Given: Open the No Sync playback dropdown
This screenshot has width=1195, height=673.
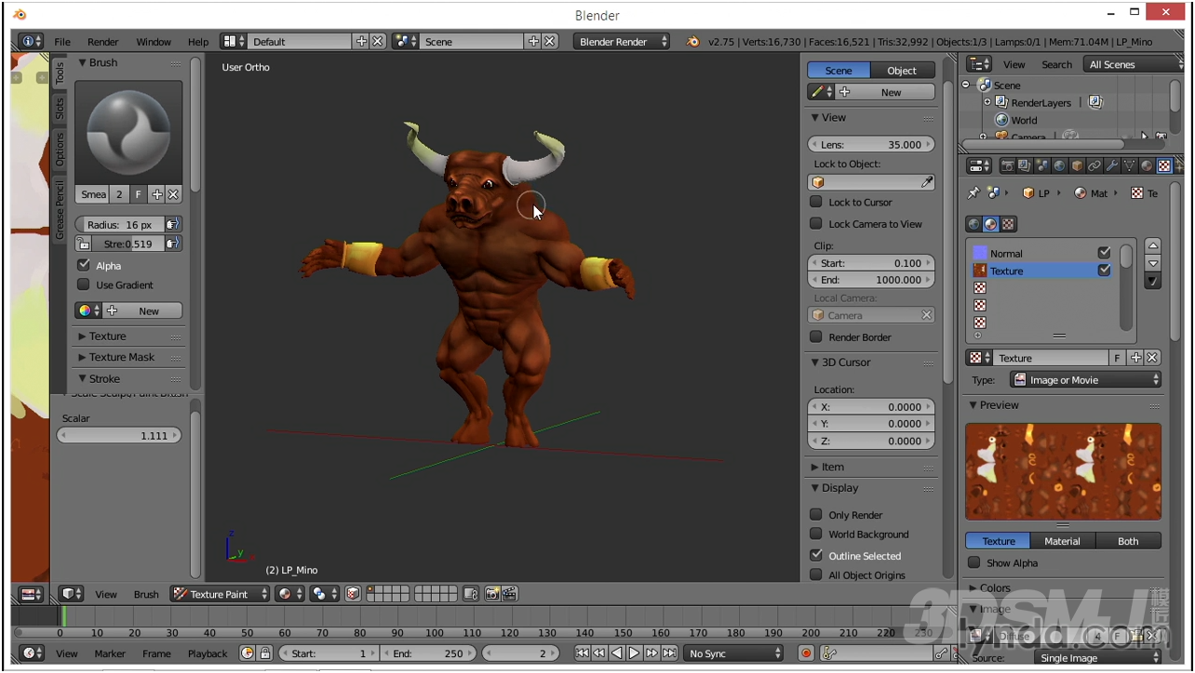Looking at the screenshot, I should click(x=734, y=653).
